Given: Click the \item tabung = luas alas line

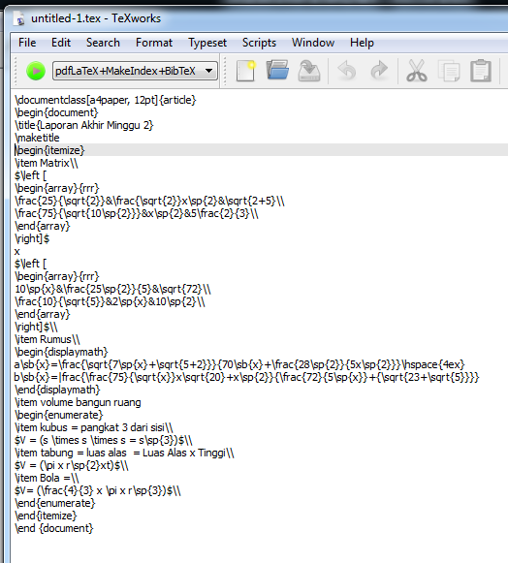Looking at the screenshot, I should click(124, 453).
